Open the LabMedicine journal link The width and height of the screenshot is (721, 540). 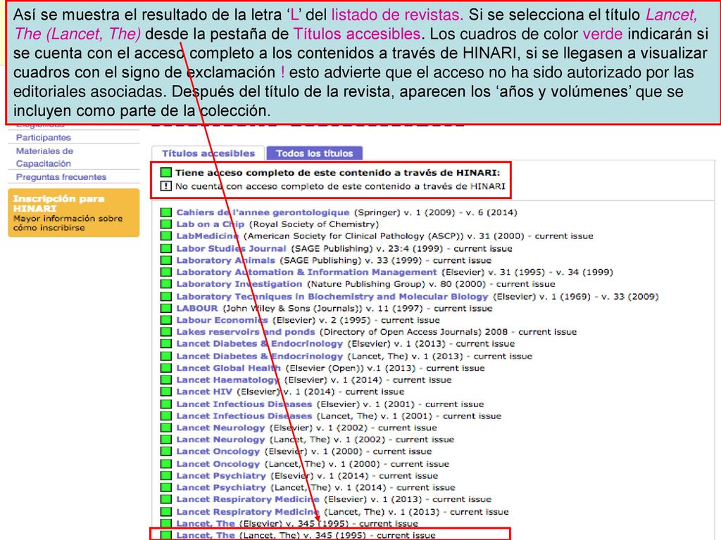point(208,236)
